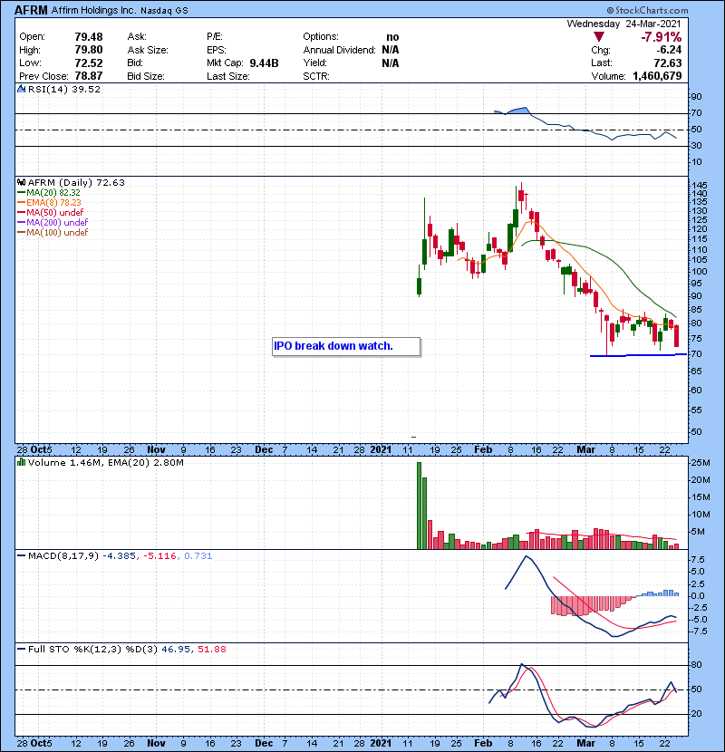The image size is (725, 752).
Task: Click the Nov label on the bottom date axis
Action: (x=156, y=743)
